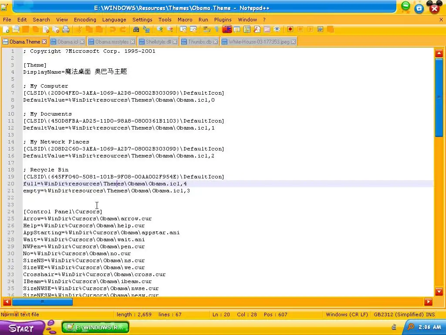Click the Save All toolbar icon
Image resolution: width=446 pixels, height=335 pixels.
point(36,29)
